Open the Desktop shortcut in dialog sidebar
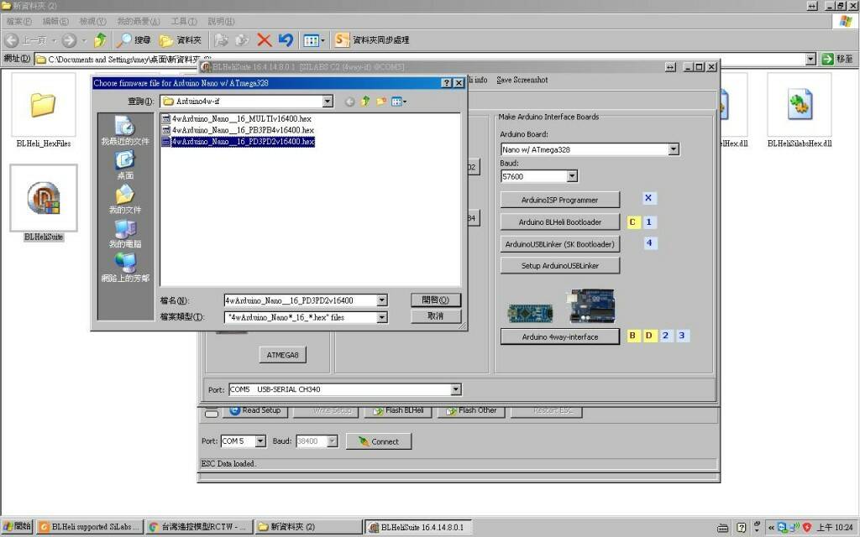Viewport: 860px width, 537px height. [x=125, y=165]
